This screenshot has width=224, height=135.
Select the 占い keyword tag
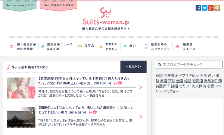pos(212,75)
